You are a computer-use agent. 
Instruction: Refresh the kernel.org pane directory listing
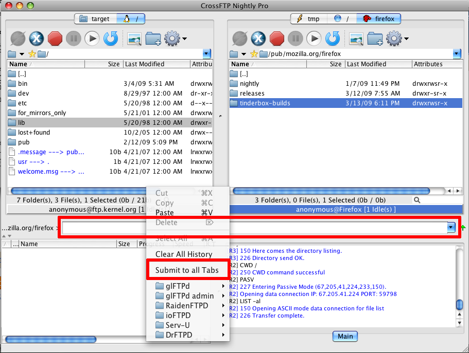pyautogui.click(x=111, y=39)
